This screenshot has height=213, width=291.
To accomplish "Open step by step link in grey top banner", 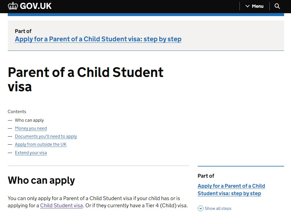I will pyautogui.click(x=98, y=39).
